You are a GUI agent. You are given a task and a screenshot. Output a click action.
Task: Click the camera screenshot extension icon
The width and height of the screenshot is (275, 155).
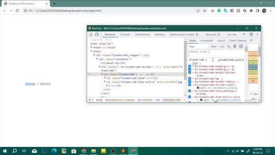(212, 11)
